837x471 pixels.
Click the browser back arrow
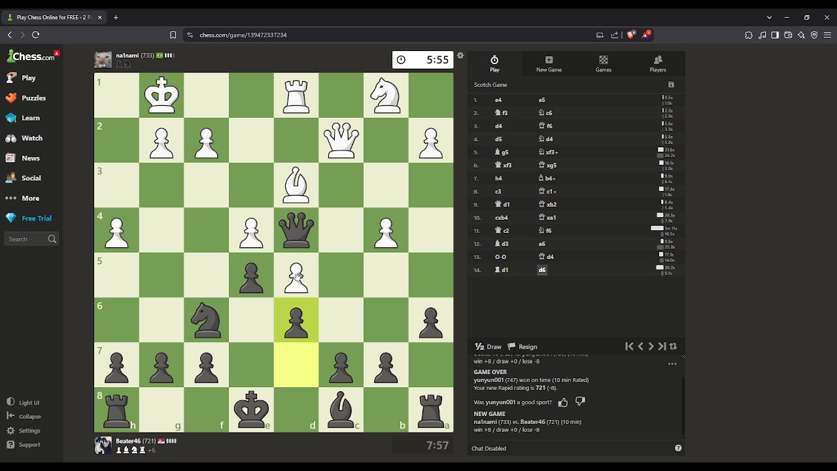[10, 35]
